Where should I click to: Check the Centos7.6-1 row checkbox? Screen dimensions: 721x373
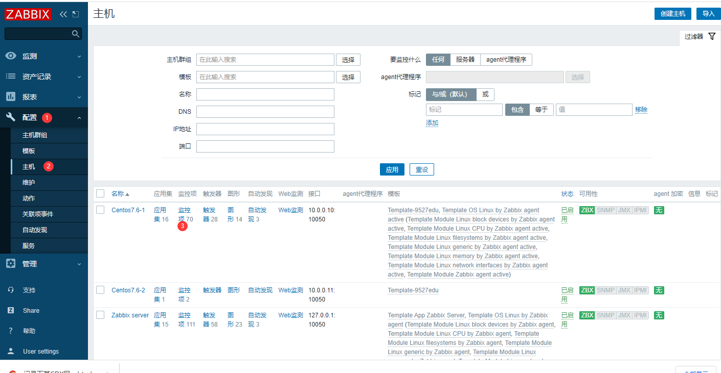pos(100,210)
